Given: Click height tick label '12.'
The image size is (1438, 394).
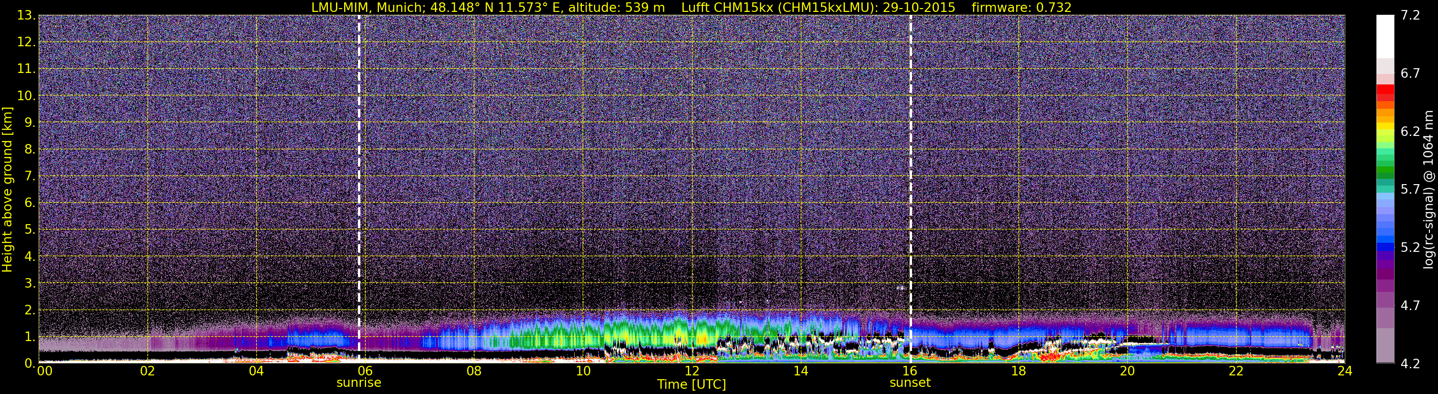Looking at the screenshot, I should (26, 42).
